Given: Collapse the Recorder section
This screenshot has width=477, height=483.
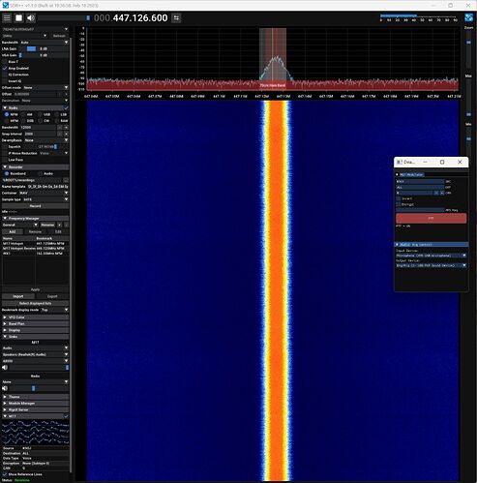Looking at the screenshot, I should pos(35,167).
